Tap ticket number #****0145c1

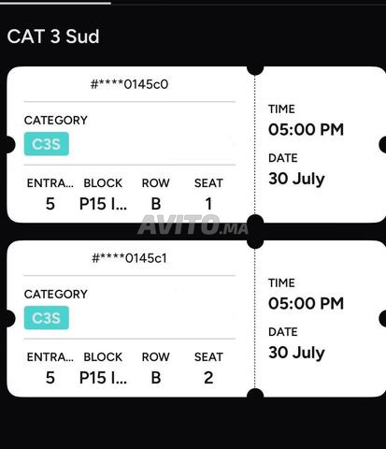click(129, 258)
